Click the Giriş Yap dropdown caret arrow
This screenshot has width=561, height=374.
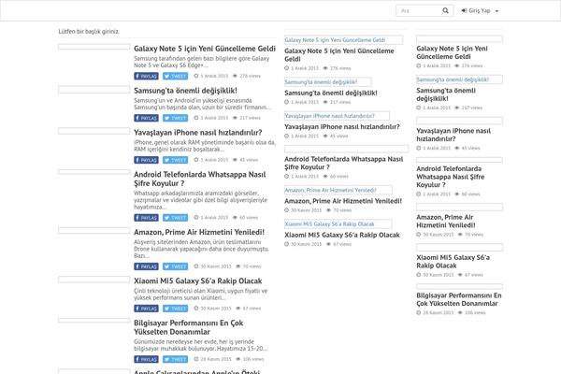point(496,11)
